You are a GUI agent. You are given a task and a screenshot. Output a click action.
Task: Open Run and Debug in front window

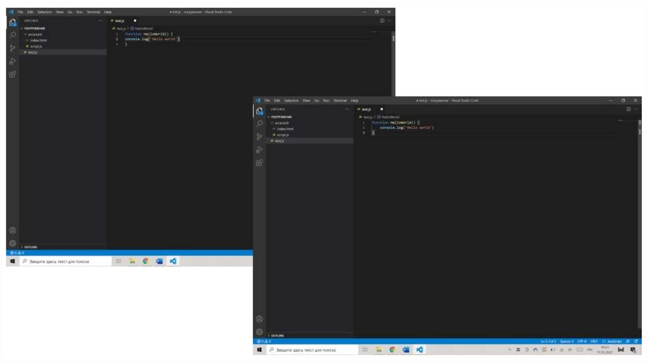tap(259, 149)
